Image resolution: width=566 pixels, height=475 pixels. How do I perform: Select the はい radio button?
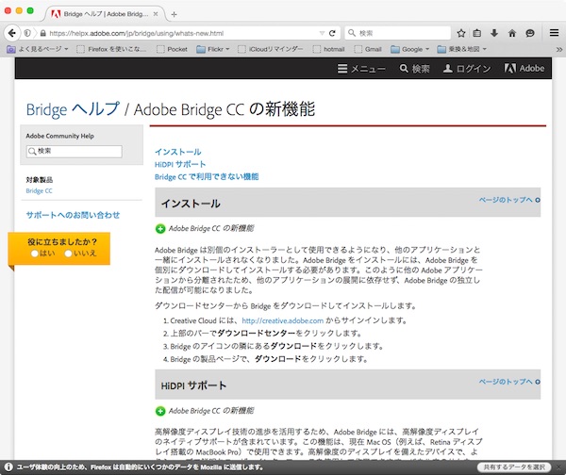[35, 253]
